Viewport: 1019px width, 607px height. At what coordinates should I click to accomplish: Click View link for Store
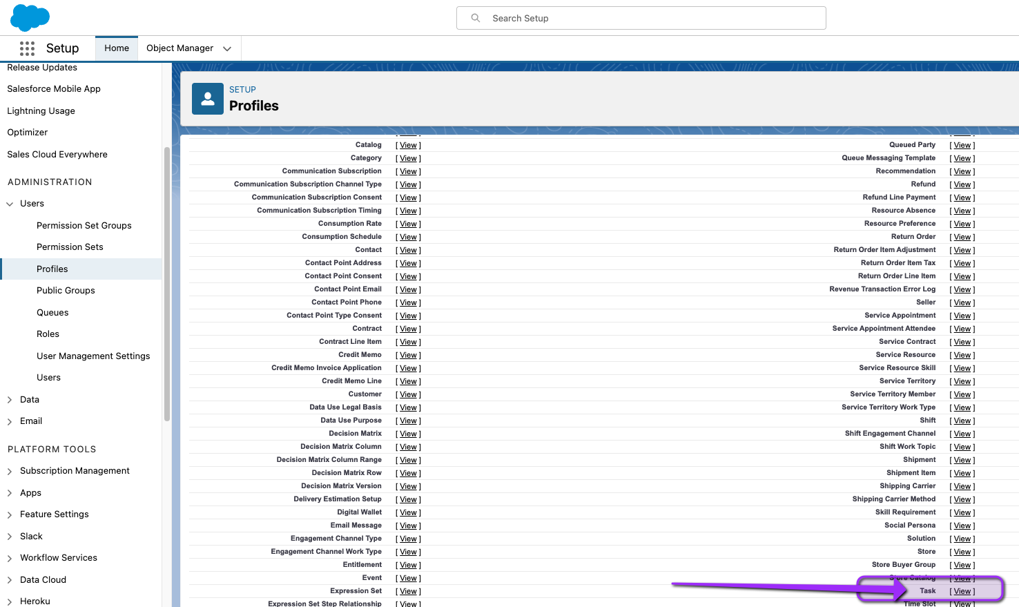962,552
